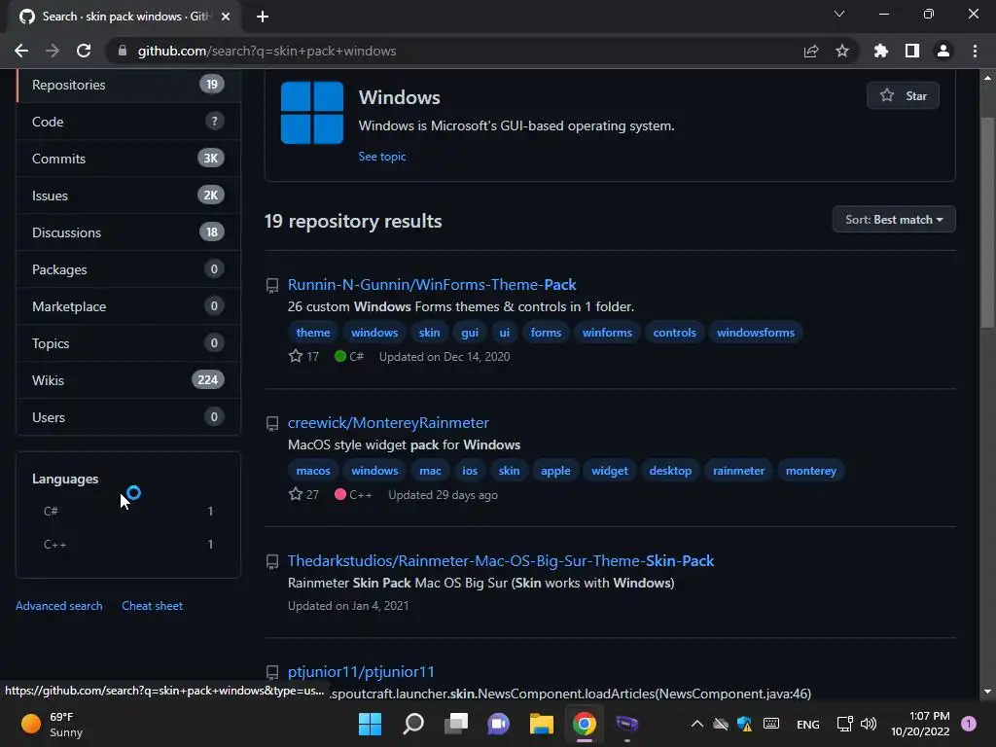Open the Chrome side panel icon
996x747 pixels.
tap(912, 51)
